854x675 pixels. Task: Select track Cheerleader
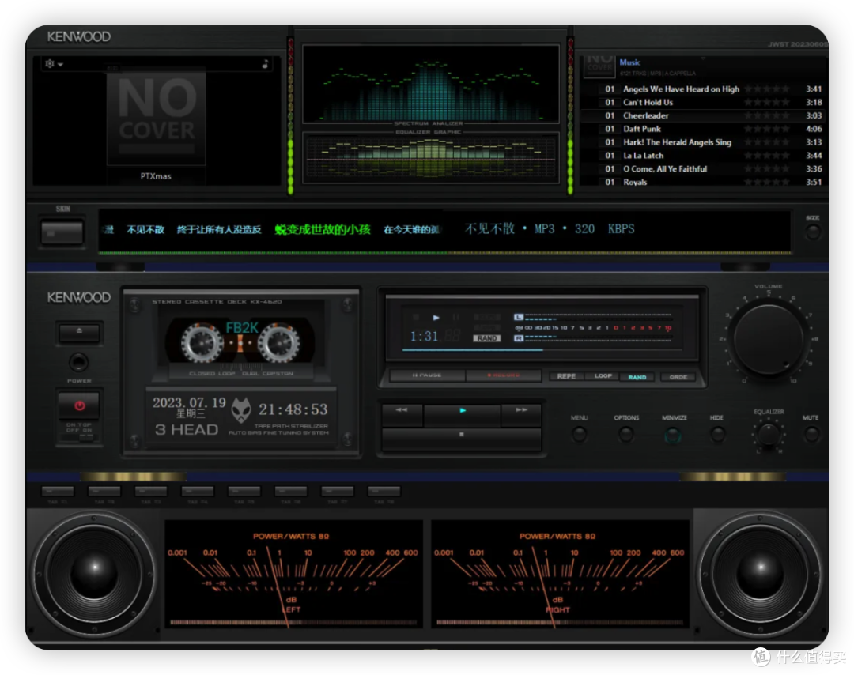click(x=704, y=115)
